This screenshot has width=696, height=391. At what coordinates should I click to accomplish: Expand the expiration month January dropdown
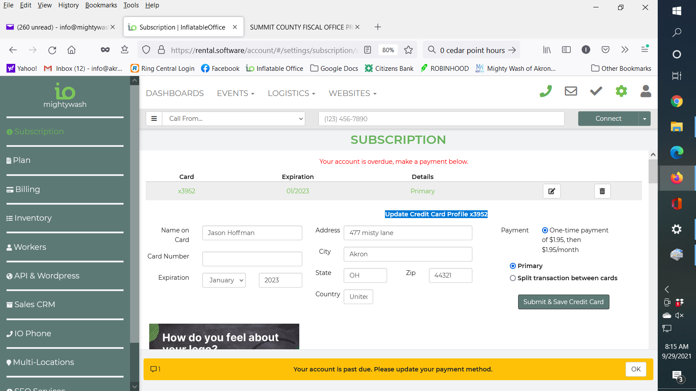(x=224, y=280)
